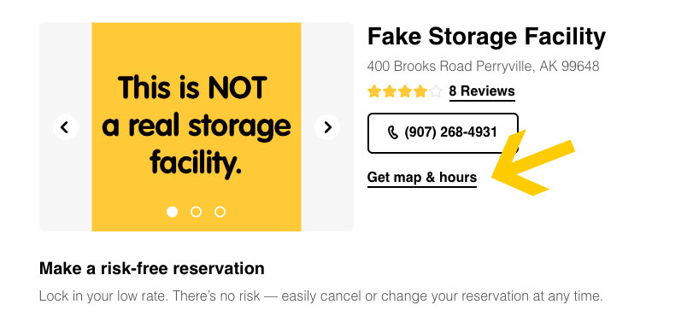Viewport: 693px width, 316px height.
Task: Click the fourth yellow rating star
Action: (x=420, y=91)
